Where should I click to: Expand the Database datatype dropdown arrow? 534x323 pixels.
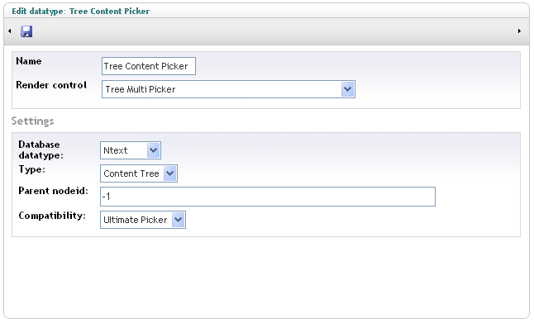coord(153,150)
